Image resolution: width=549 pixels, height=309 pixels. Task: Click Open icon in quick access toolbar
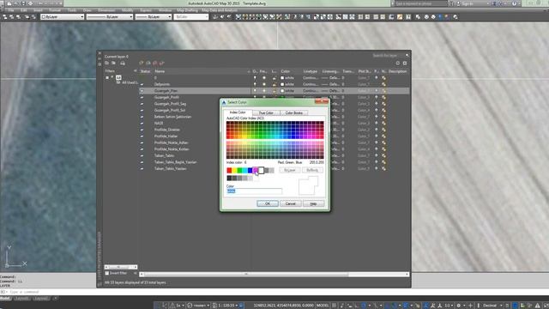click(x=15, y=3)
